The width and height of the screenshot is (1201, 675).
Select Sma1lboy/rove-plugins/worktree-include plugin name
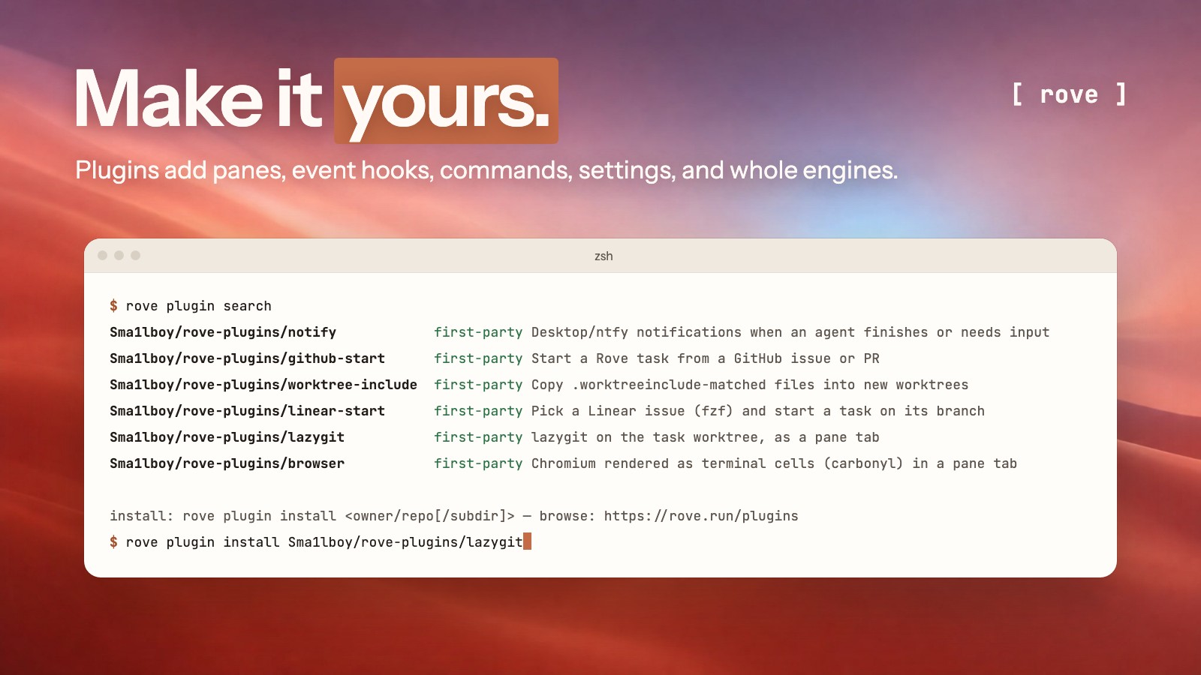[x=263, y=385]
